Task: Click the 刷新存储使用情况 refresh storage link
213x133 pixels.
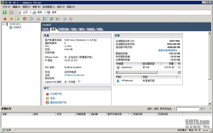Action: pos(168,50)
